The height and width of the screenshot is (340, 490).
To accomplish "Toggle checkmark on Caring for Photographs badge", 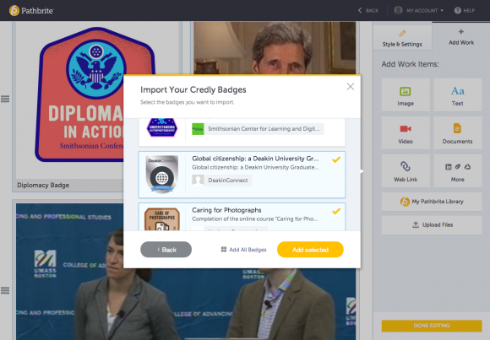I will [336, 212].
